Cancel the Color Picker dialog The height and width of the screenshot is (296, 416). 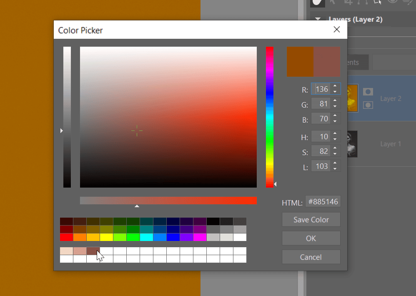[x=311, y=257]
